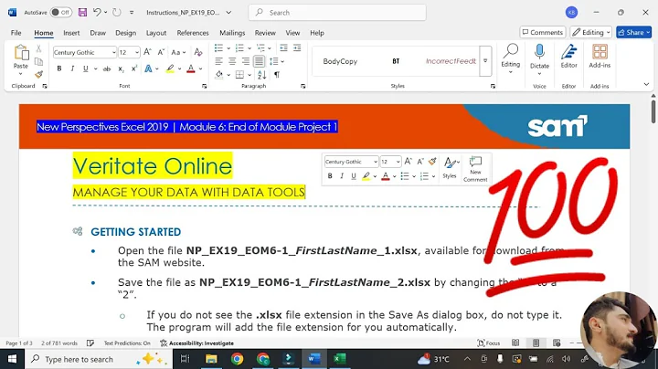Image resolution: width=658 pixels, height=369 pixels.
Task: Switch to the Insert tab
Action: click(71, 33)
